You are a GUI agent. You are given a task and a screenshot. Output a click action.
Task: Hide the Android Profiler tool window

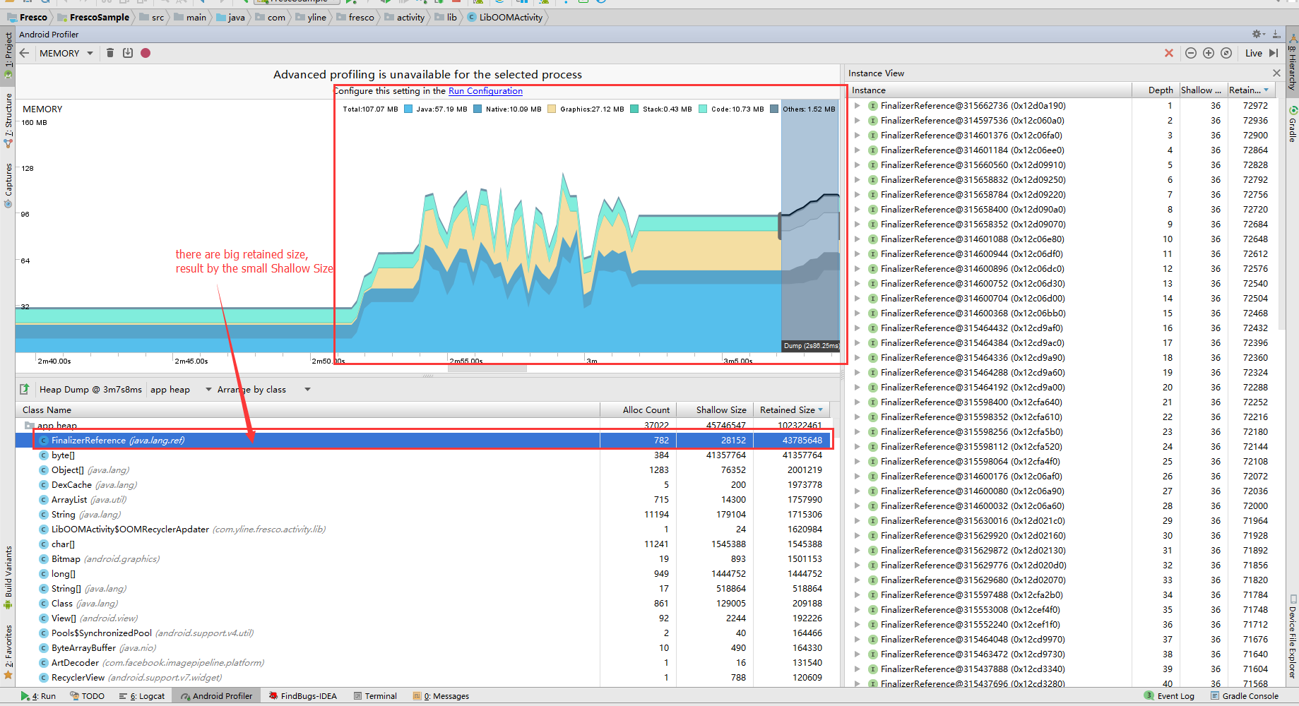[1276, 34]
